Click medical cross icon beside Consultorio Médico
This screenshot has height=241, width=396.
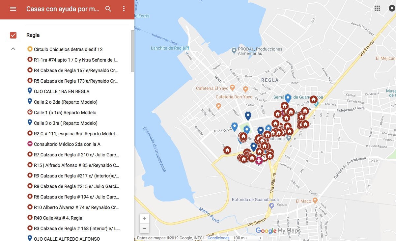click(30, 144)
